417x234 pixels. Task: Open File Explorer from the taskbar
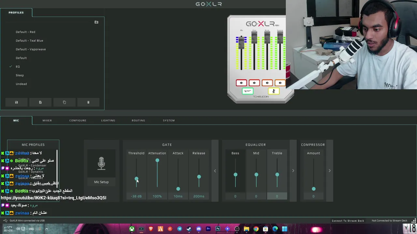247,229
